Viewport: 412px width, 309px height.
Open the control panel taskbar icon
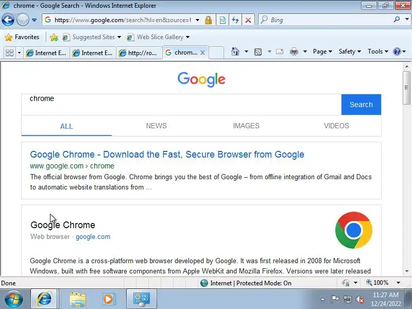pyautogui.click(x=141, y=299)
